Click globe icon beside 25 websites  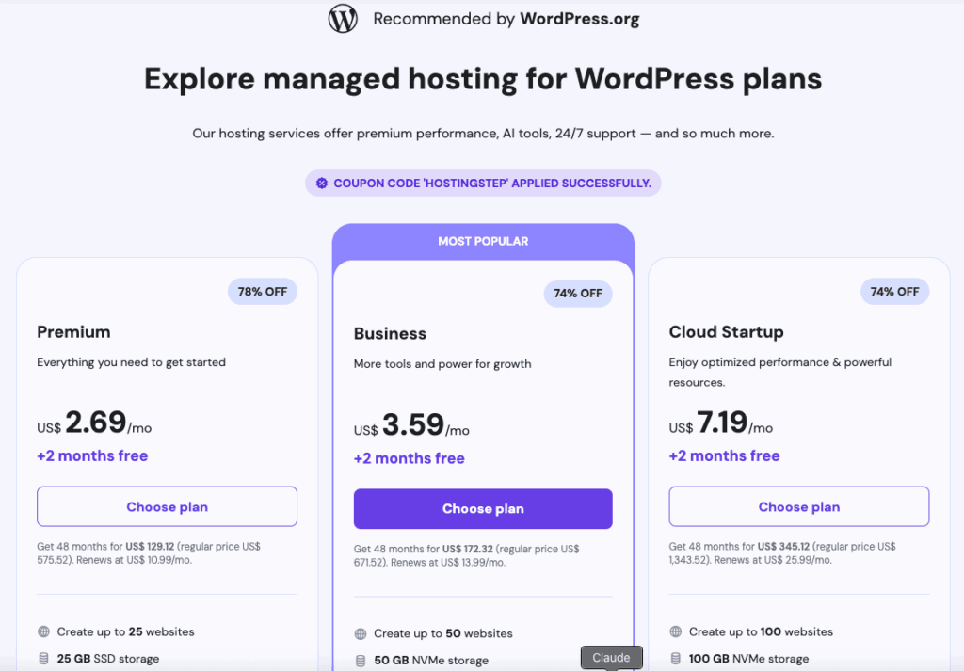43,631
